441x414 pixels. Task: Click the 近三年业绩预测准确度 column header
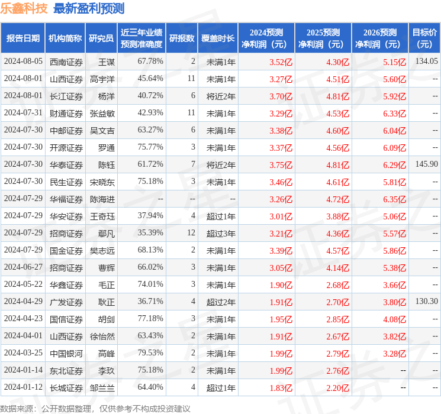click(141, 38)
